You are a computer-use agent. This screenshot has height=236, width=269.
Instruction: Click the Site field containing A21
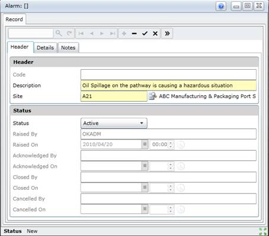[x=114, y=96]
